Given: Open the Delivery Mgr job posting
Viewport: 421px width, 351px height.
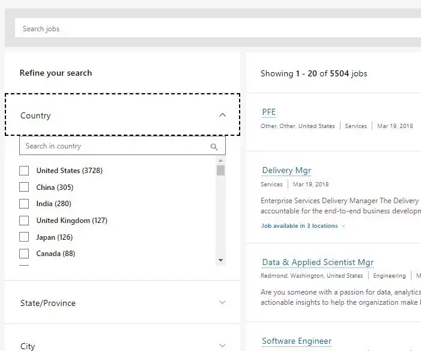Looking at the screenshot, I should click(286, 171).
